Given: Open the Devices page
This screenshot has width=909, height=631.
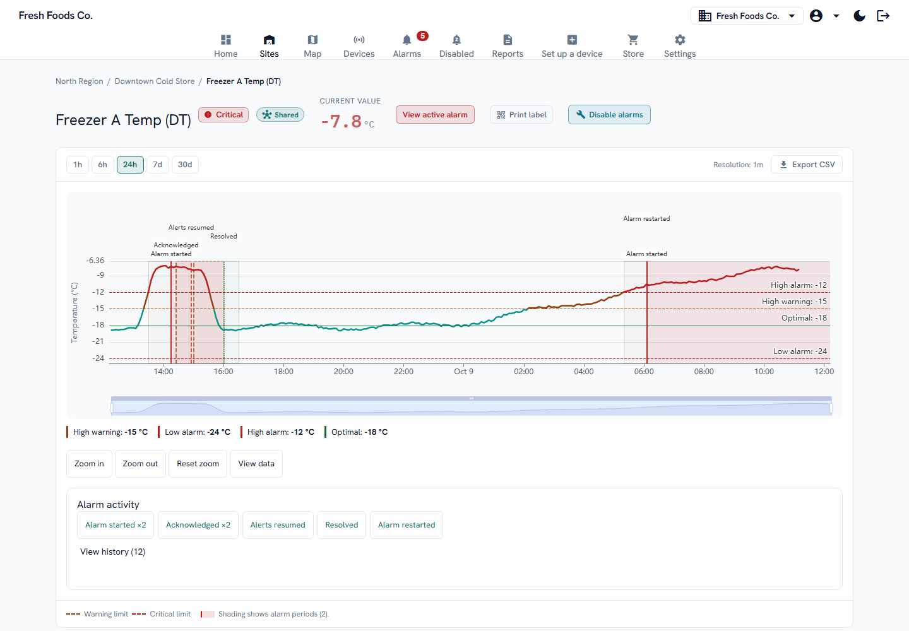Looking at the screenshot, I should pos(359,46).
